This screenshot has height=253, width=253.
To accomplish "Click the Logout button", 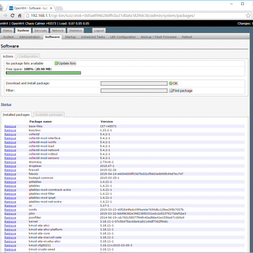I will (99, 31).
